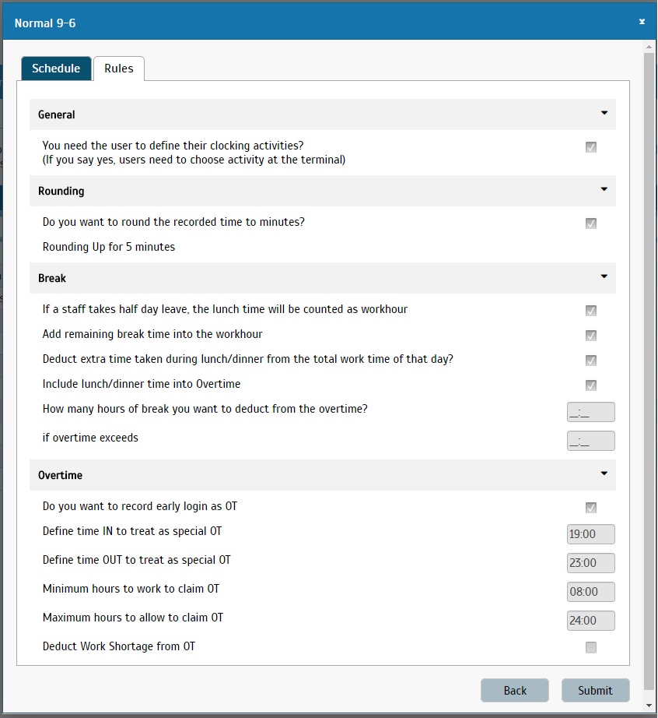Viewport: 658px width, 718px height.
Task: Close the Normal 9-6 dialog
Action: (642, 22)
